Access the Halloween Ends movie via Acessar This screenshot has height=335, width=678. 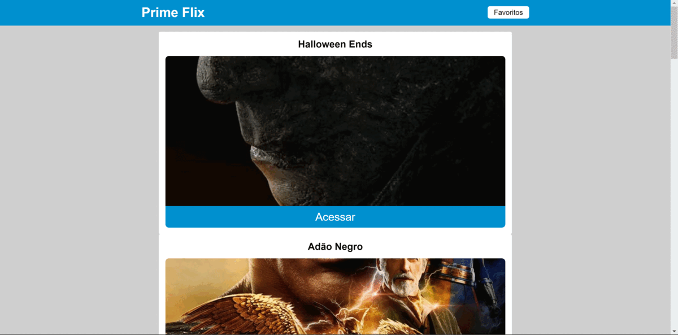(x=335, y=217)
